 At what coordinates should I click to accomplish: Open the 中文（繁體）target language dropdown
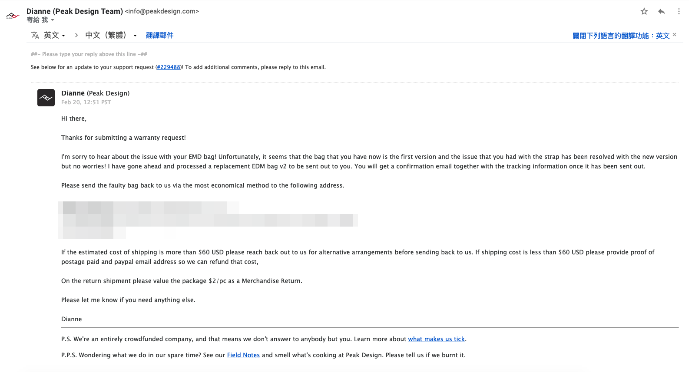[x=111, y=35]
